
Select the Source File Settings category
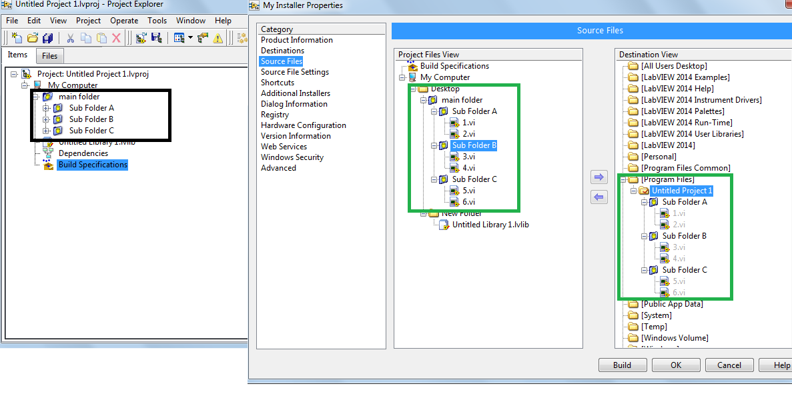[x=294, y=71]
